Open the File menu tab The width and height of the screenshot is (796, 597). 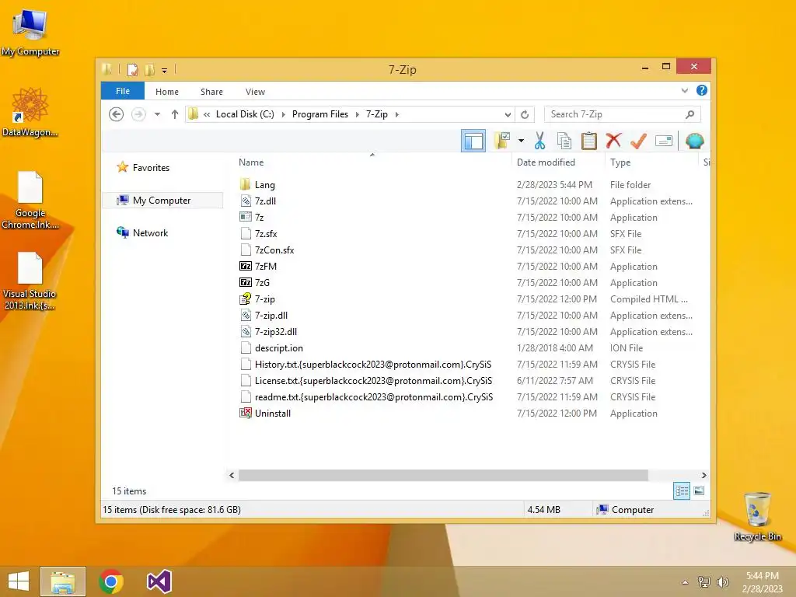123,91
